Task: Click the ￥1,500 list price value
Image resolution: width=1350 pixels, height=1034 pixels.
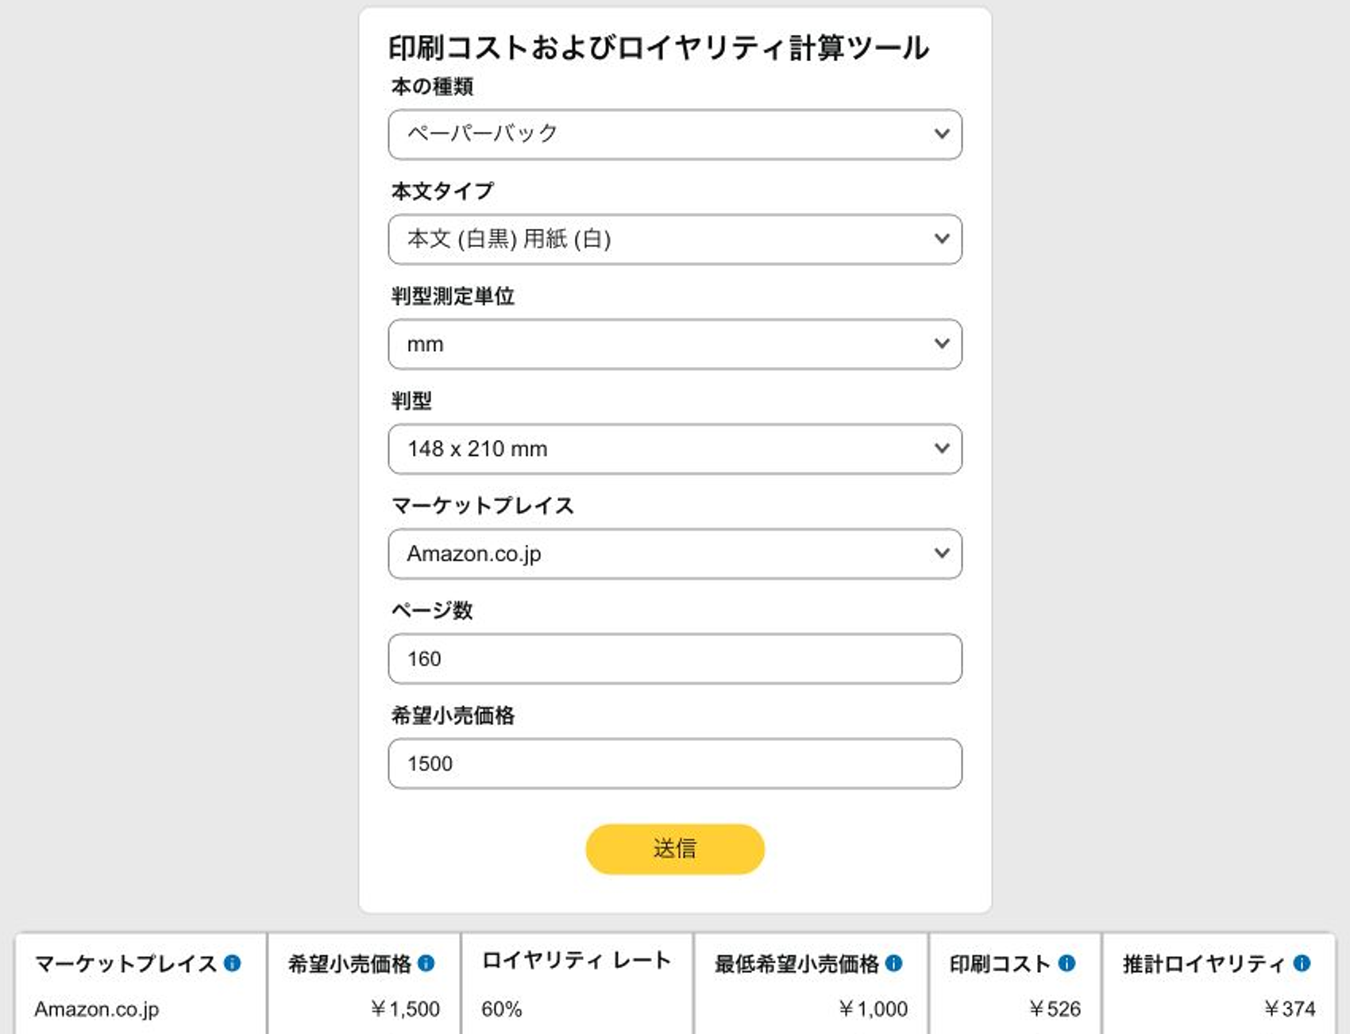Action: (405, 1009)
